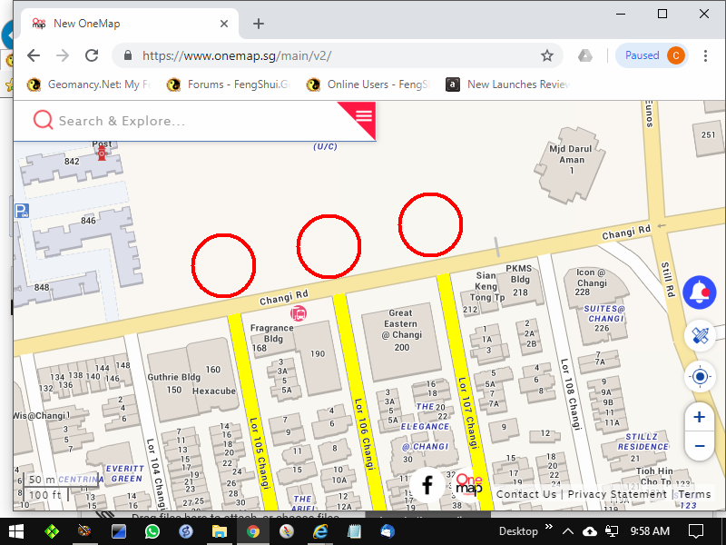The height and width of the screenshot is (545, 726).
Task: Reload the OneMap page
Action: coord(92,55)
